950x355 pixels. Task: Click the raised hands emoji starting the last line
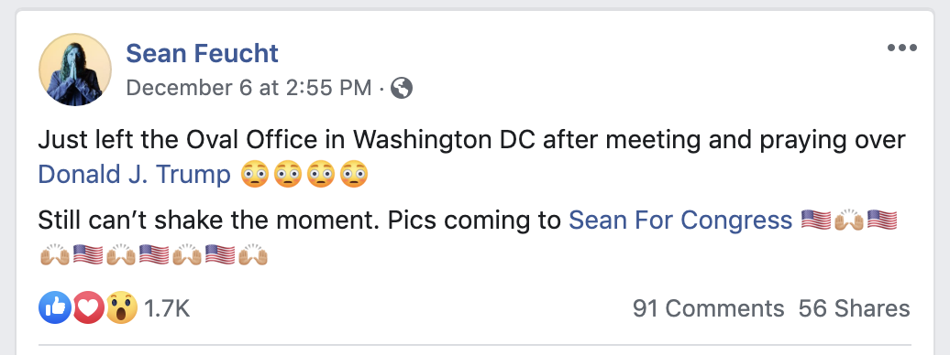pyautogui.click(x=54, y=255)
